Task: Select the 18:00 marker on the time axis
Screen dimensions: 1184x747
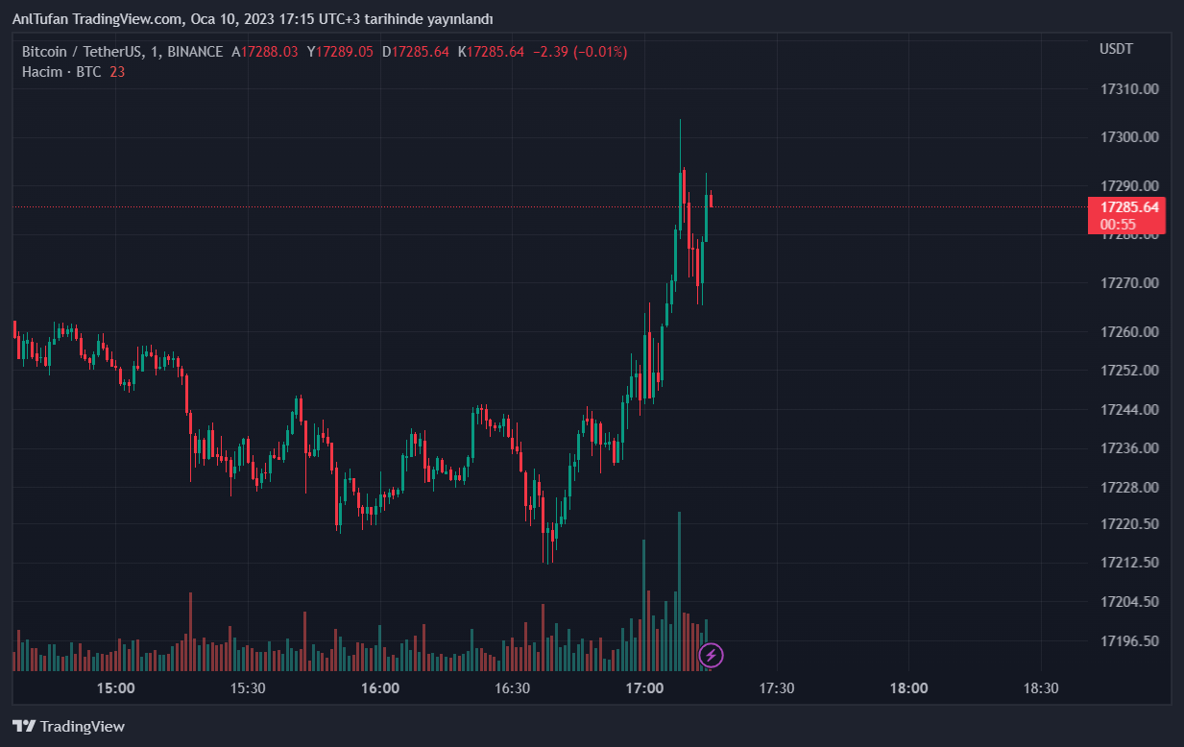Action: (908, 688)
